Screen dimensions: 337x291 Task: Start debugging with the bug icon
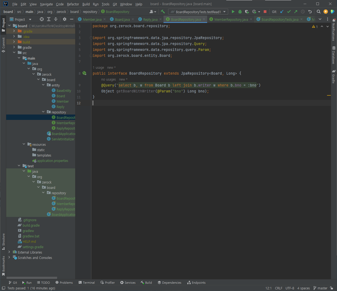(240, 12)
